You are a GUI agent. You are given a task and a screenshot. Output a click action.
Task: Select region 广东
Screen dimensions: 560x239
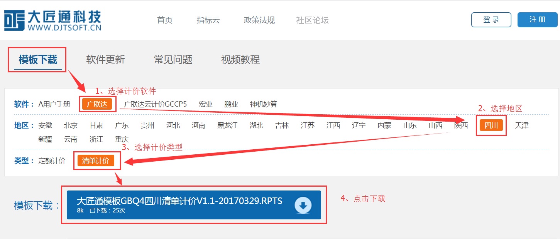[x=122, y=125]
